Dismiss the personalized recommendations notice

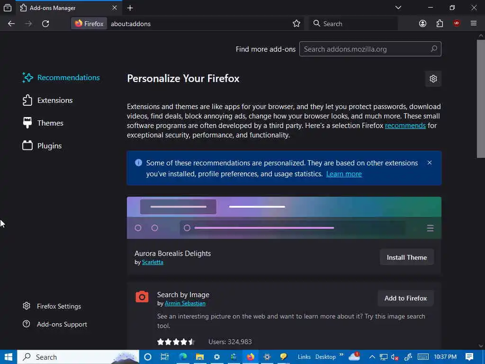429,163
